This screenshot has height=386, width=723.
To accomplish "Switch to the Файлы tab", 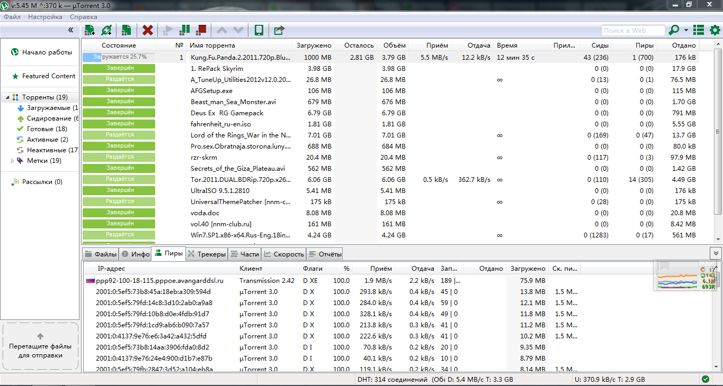I will [101, 254].
